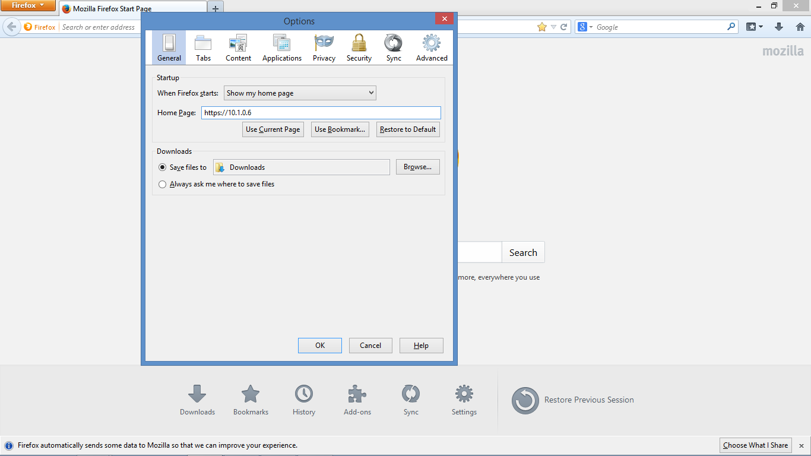Go to home page via house icon
Image resolution: width=811 pixels, height=456 pixels.
coord(800,27)
